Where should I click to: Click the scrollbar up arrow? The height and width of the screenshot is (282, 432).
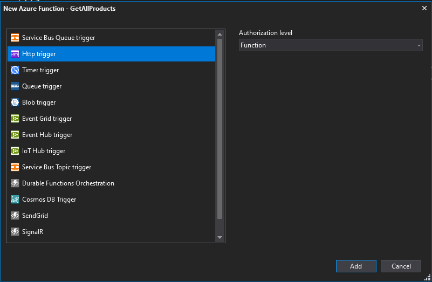pyautogui.click(x=220, y=35)
